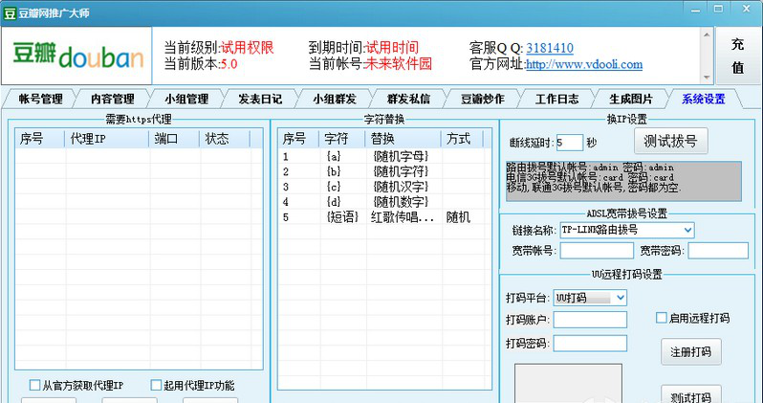
Task: Open the official website link www.vdooli.com
Action: click(x=584, y=64)
